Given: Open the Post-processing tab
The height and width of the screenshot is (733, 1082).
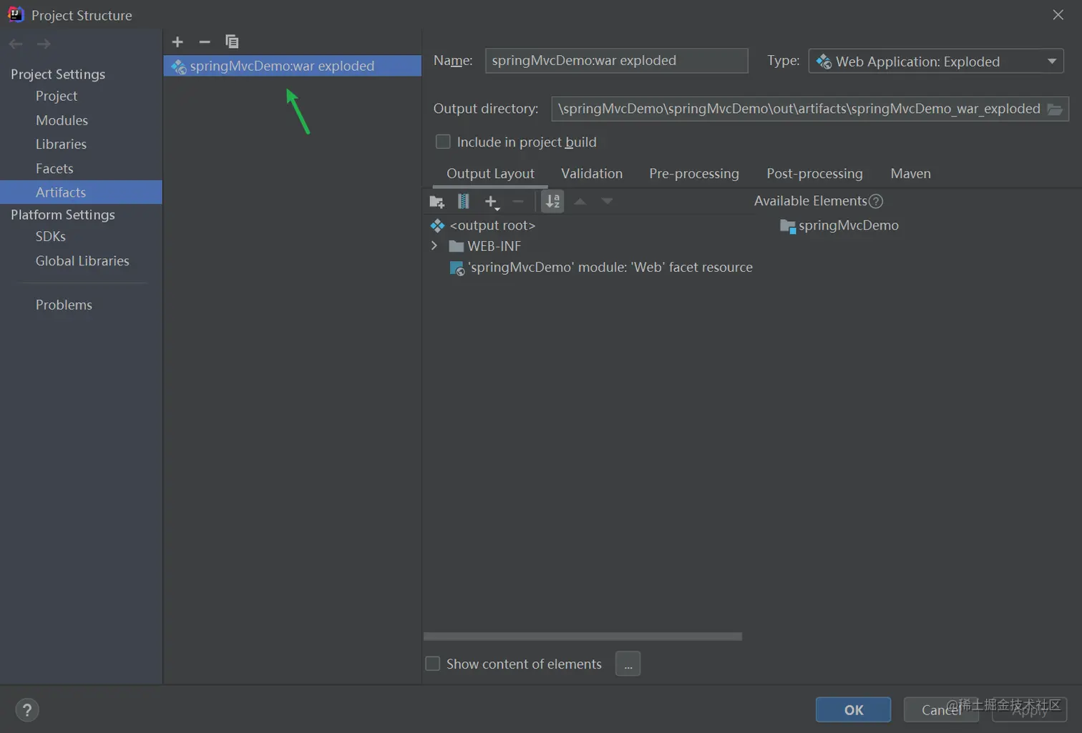Looking at the screenshot, I should coord(814,174).
